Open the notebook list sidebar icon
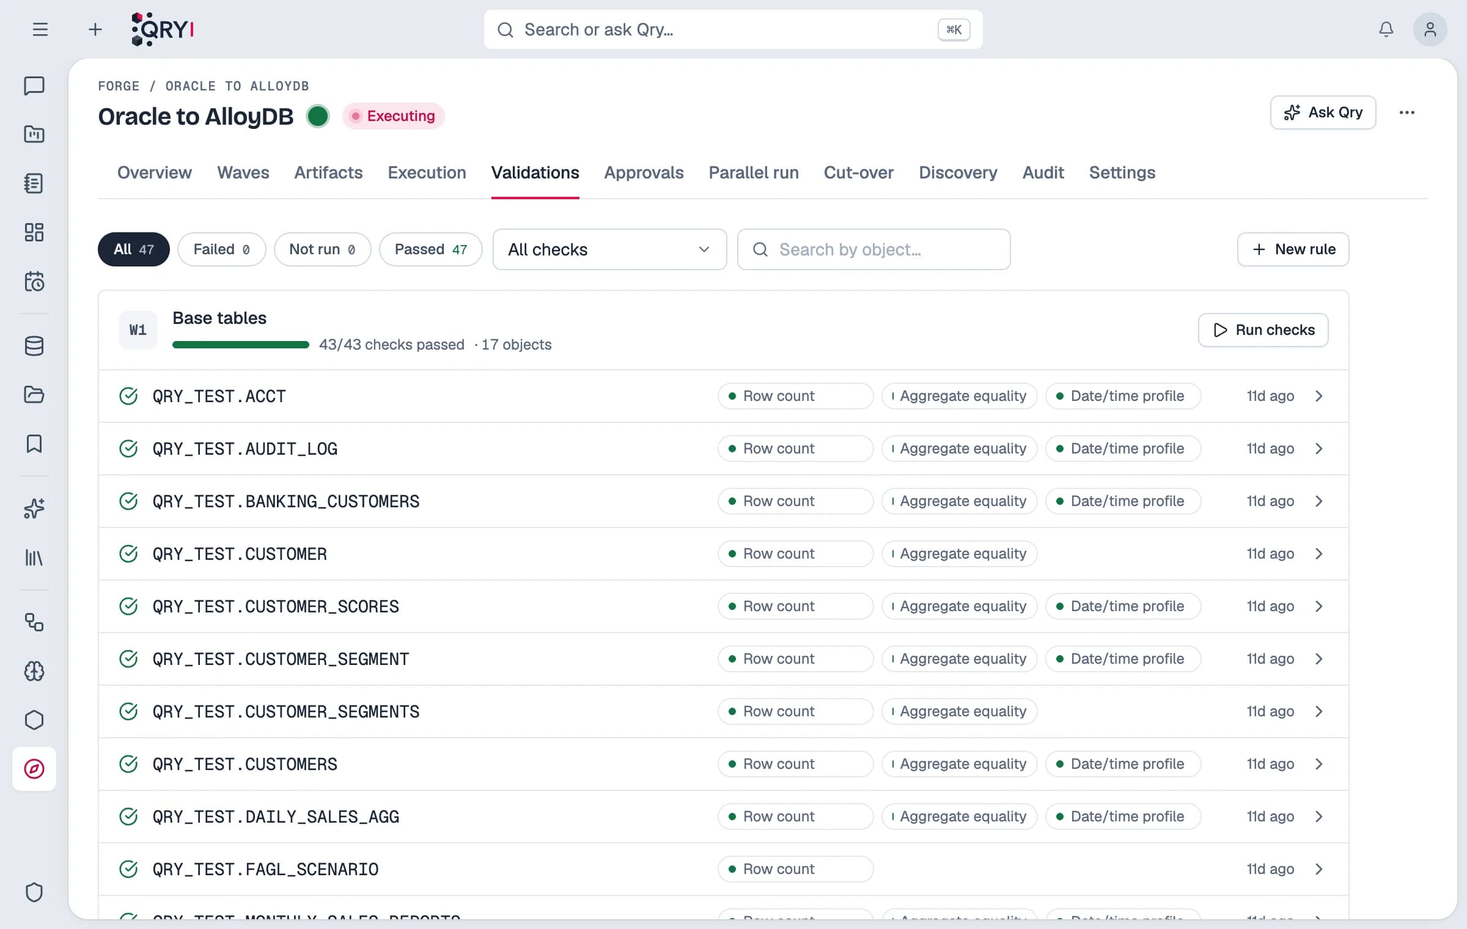 [34, 183]
